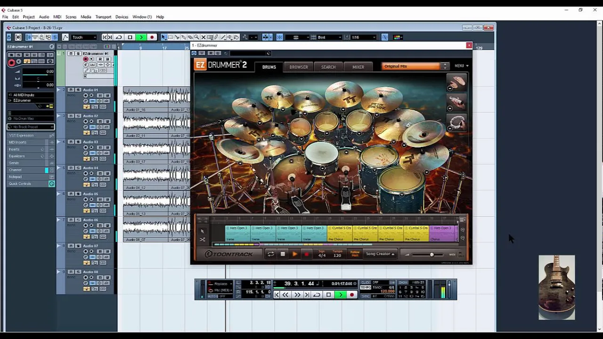
Task: Click the EZdrummer Sign 4/4 field
Action: coord(322,254)
